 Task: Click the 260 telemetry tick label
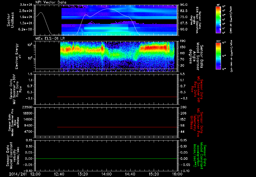point(183,107)
